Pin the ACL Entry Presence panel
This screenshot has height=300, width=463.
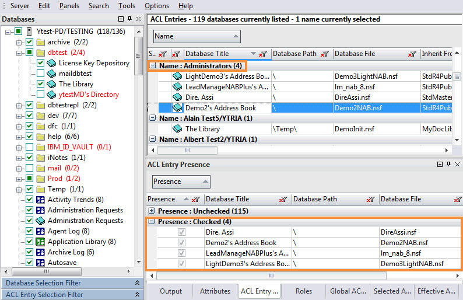[449, 165]
